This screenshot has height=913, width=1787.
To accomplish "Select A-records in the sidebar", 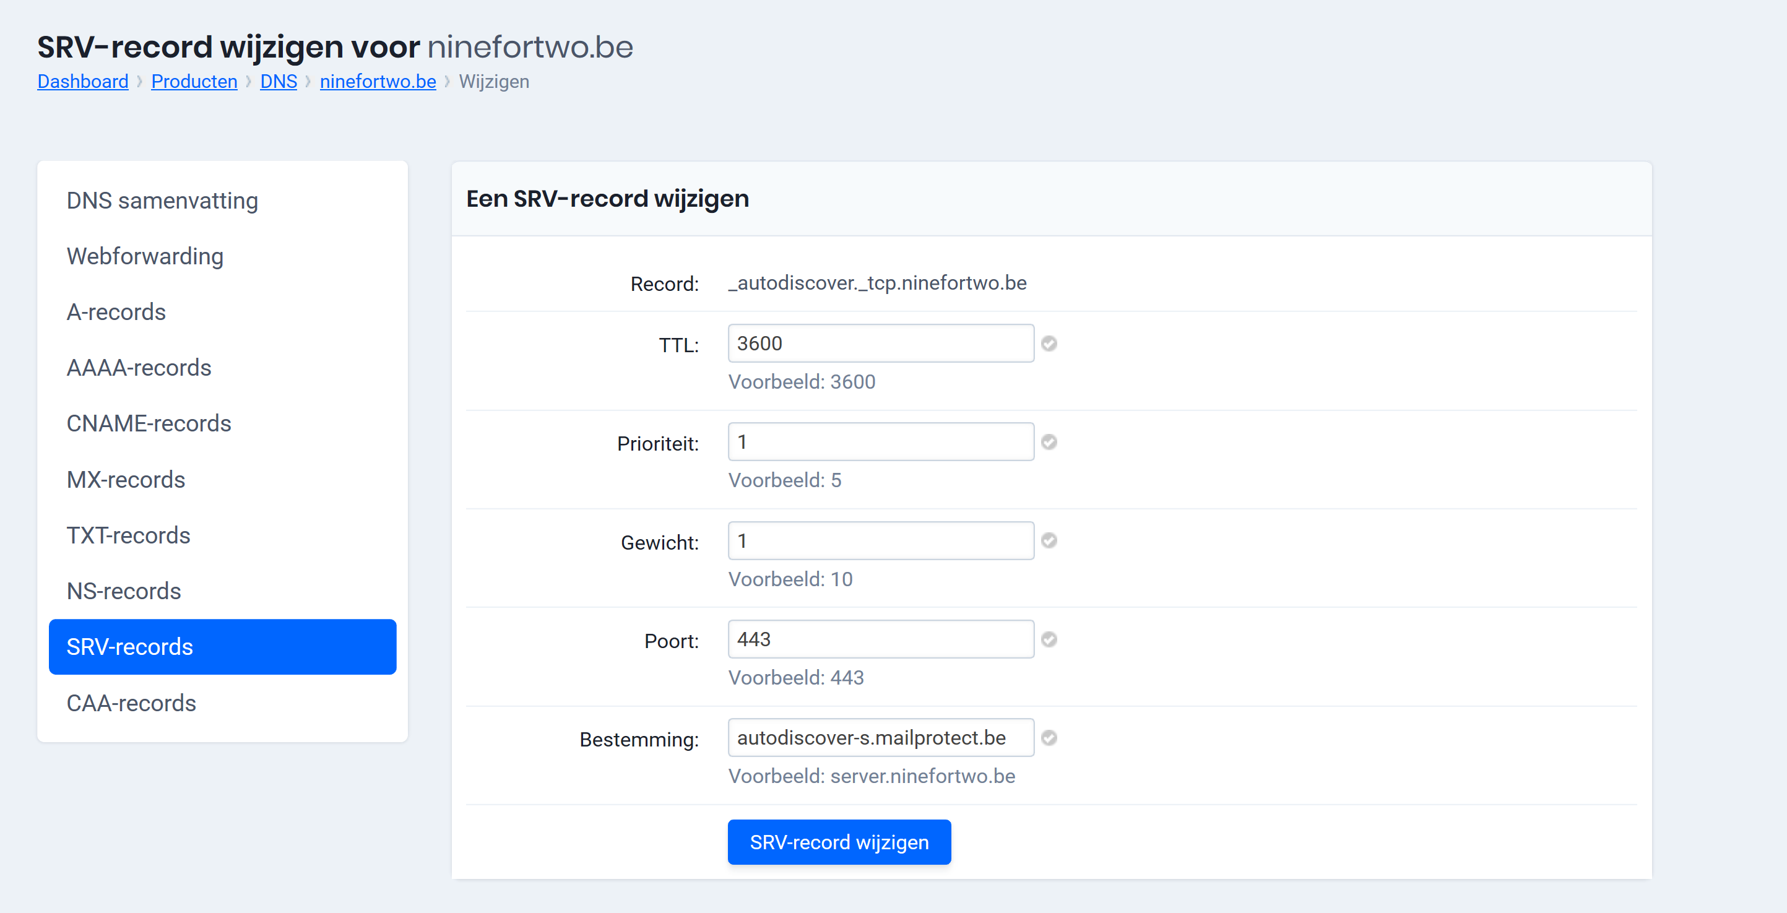I will pos(116,312).
